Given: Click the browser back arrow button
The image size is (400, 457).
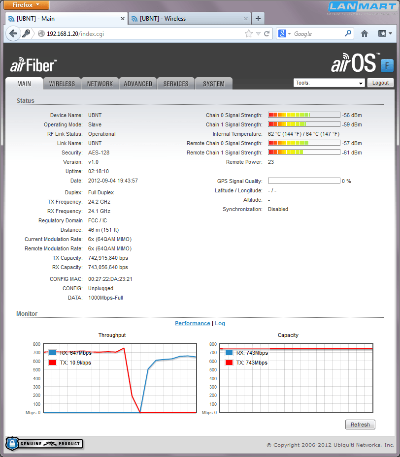Looking at the screenshot, I should coord(13,33).
